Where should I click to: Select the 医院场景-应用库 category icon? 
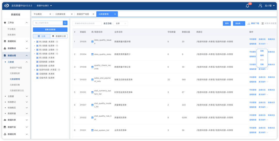pyautogui.click(x=37, y=66)
